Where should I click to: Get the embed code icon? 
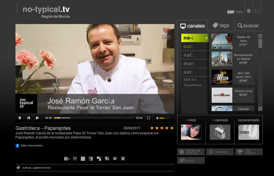tap(75, 159)
